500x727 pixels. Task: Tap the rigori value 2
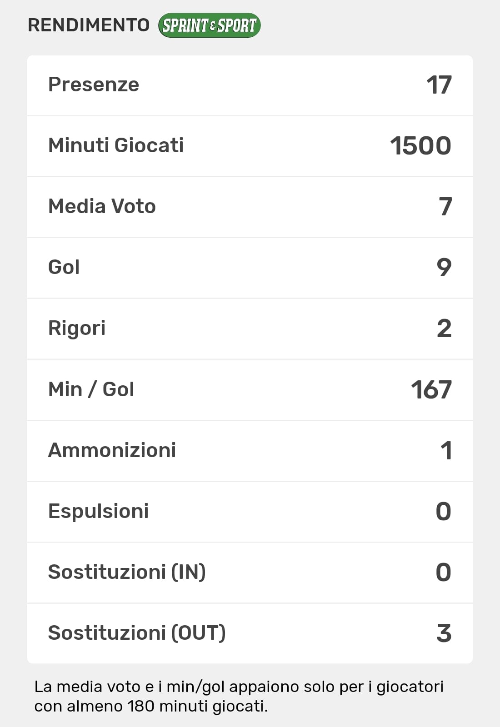[444, 329]
